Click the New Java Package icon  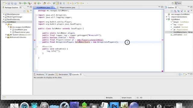[x=35, y=3]
